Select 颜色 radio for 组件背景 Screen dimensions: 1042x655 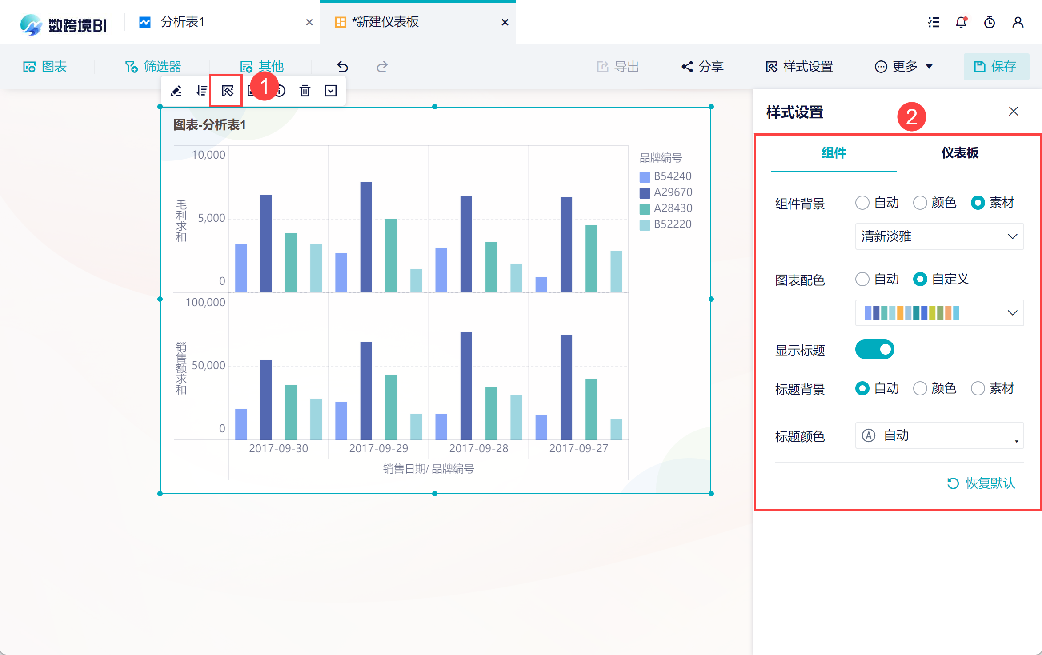click(920, 203)
